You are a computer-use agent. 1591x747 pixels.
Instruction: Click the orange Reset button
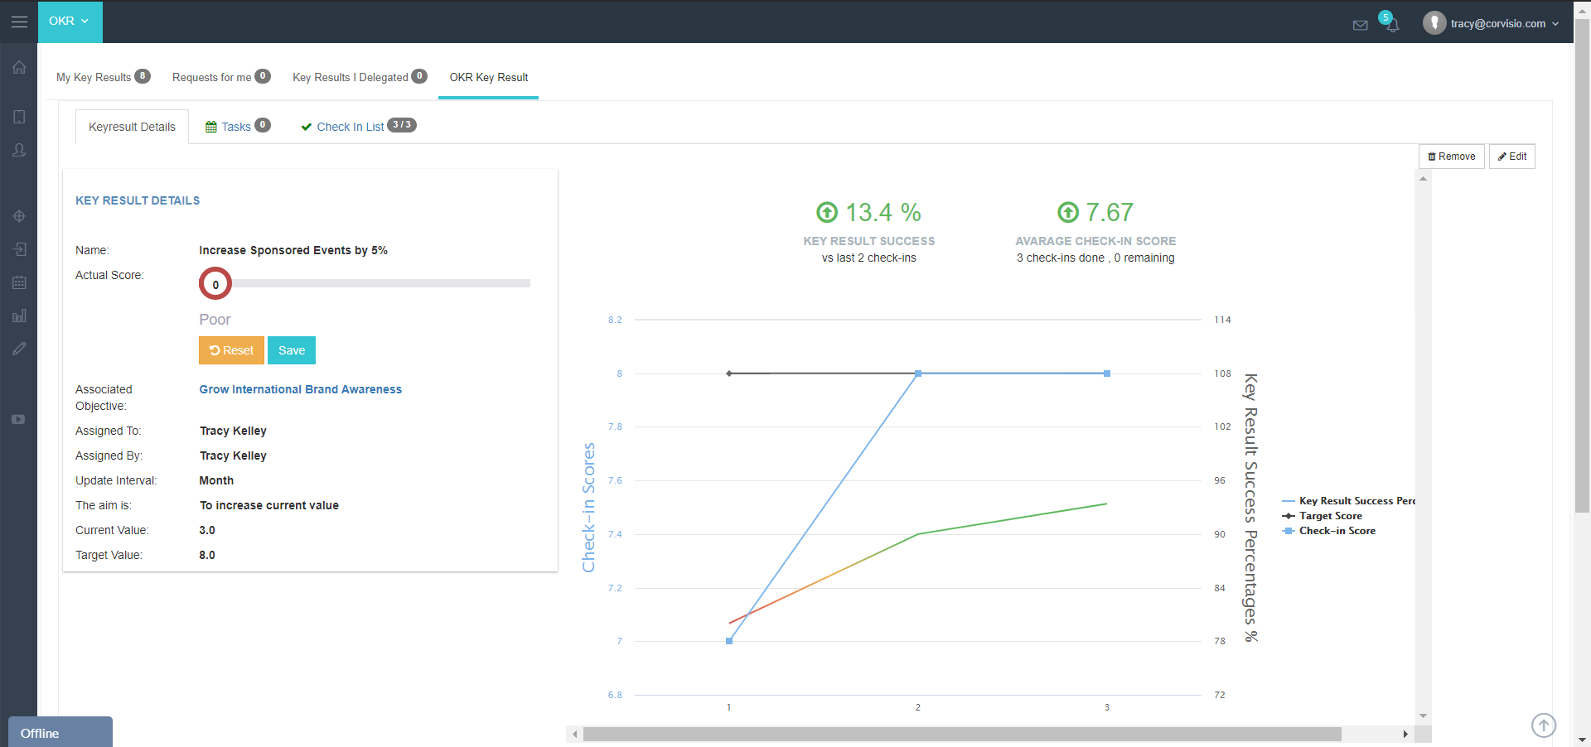click(x=231, y=350)
